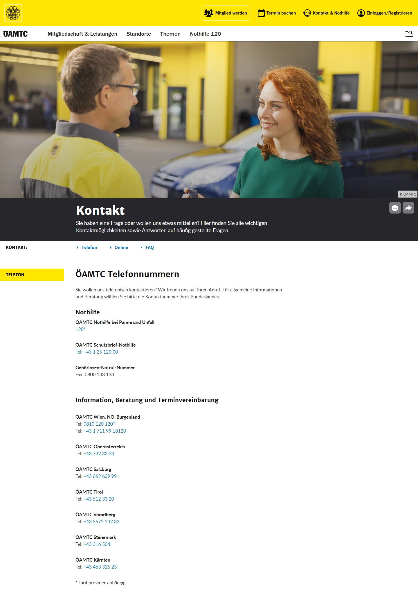
Task: Call Salzburg number +43 662 639 99
Action: point(100,476)
